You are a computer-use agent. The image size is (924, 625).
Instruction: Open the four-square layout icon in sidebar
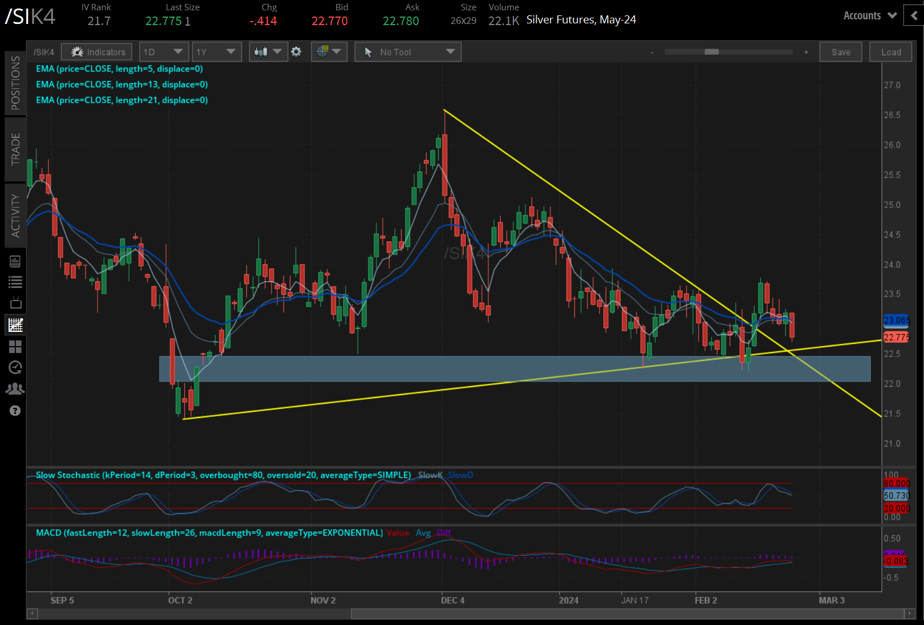pos(15,346)
